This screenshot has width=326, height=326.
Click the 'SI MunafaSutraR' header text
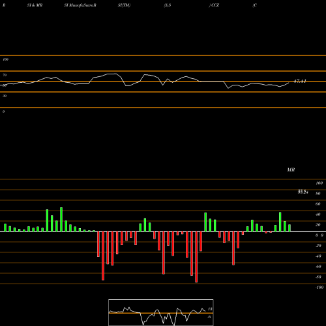click(80, 5)
